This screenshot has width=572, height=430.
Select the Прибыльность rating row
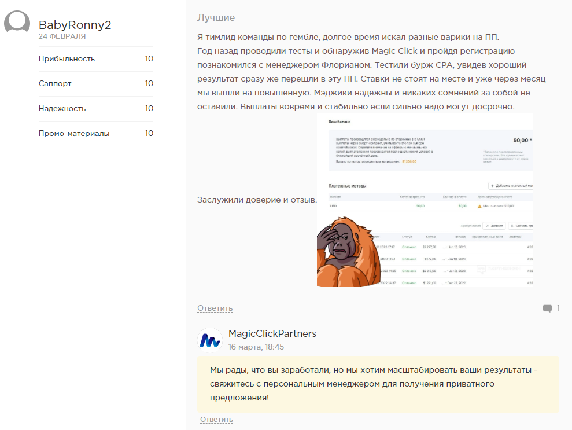pyautogui.click(x=96, y=59)
